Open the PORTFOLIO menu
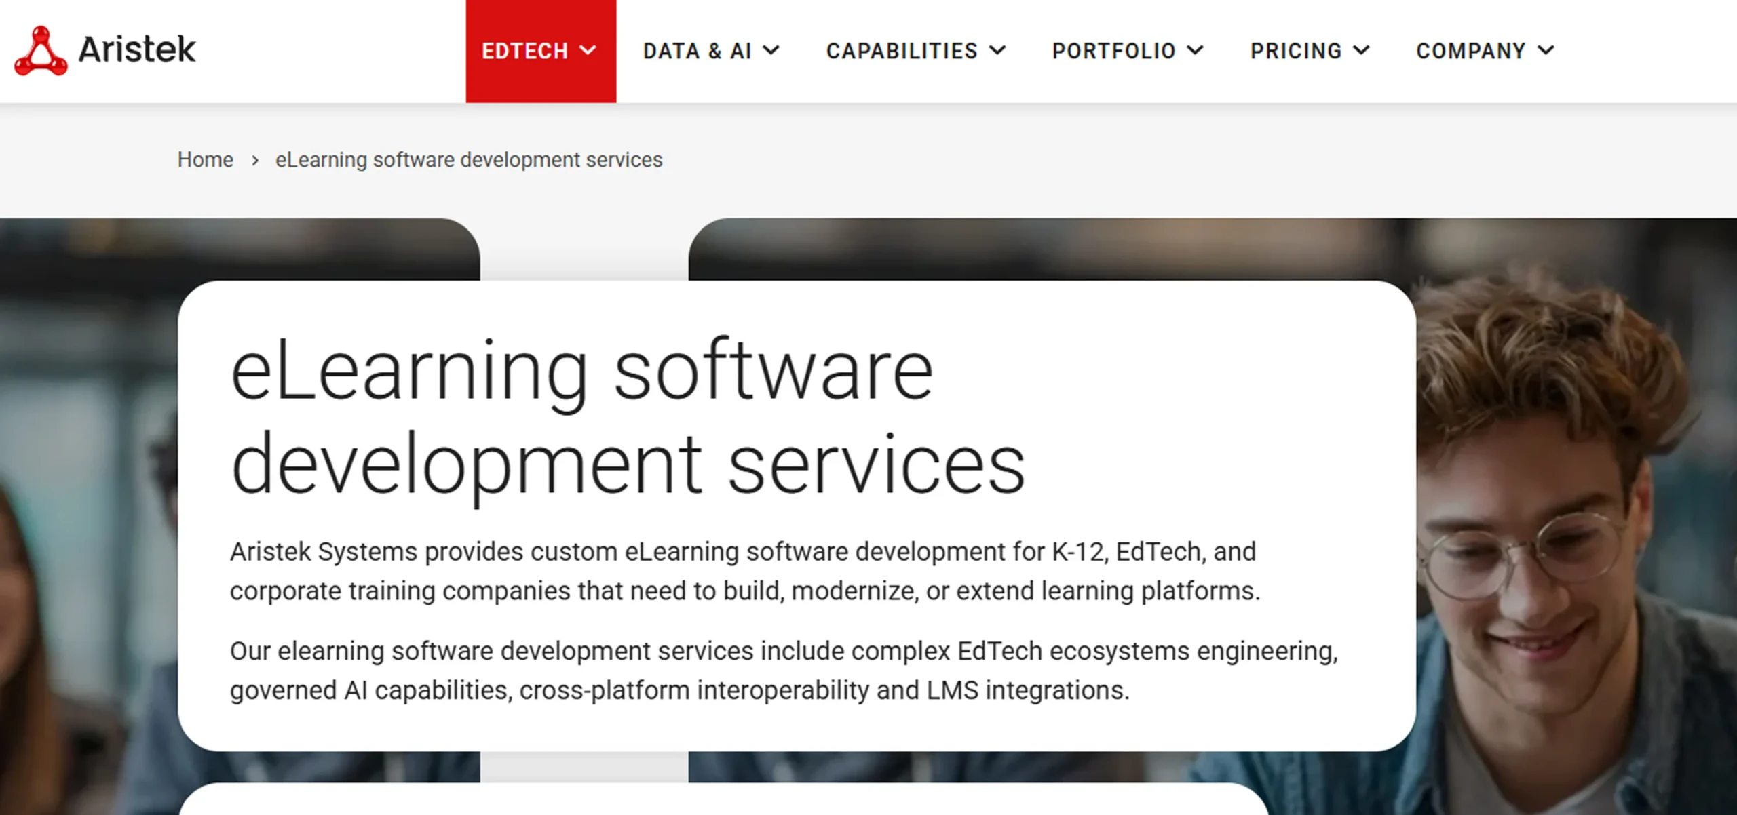1737x815 pixels. pyautogui.click(x=1128, y=51)
